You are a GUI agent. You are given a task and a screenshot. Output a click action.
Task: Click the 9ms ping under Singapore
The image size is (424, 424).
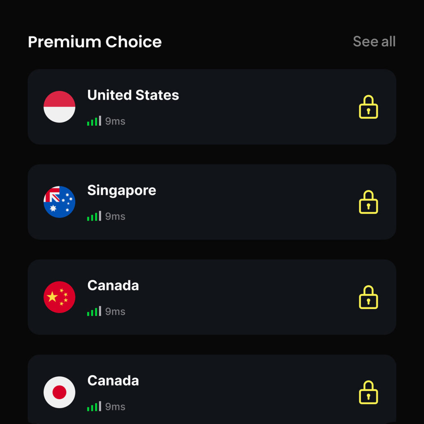coord(115,217)
